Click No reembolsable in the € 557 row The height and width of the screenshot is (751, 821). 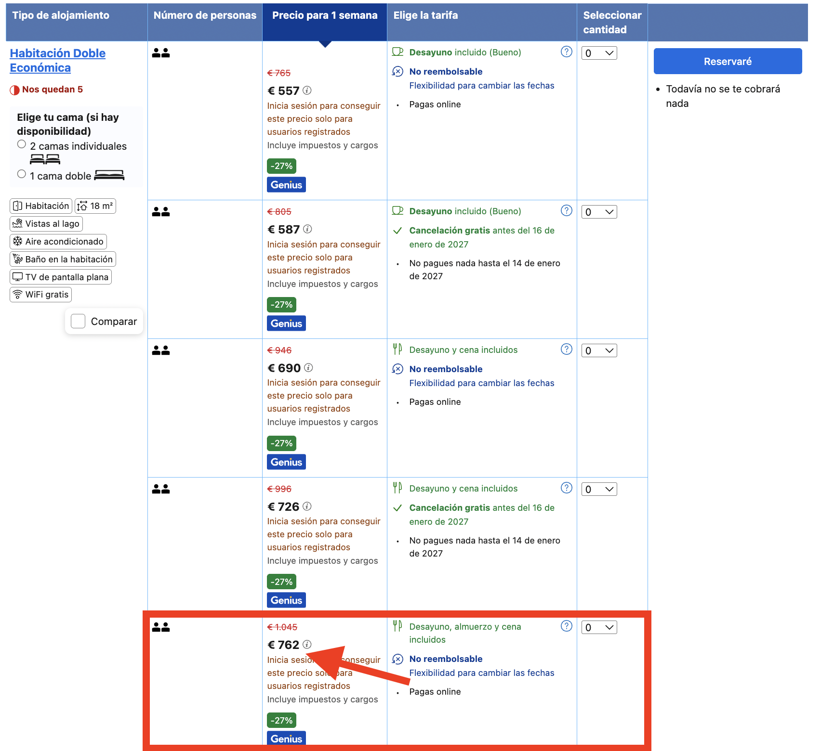click(446, 71)
